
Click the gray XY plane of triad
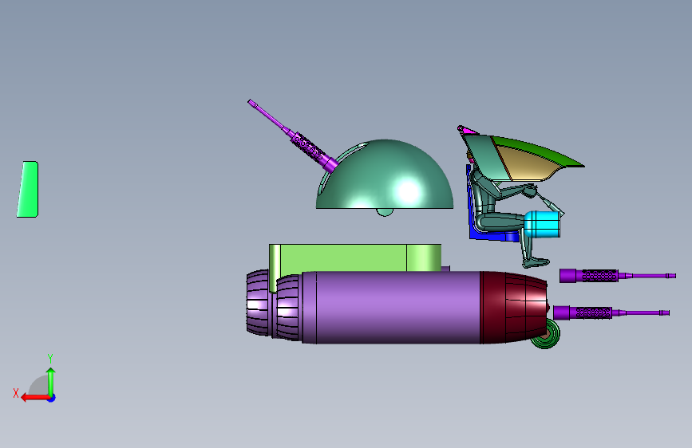39,387
